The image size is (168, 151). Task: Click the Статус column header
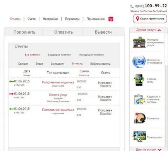click(106, 72)
